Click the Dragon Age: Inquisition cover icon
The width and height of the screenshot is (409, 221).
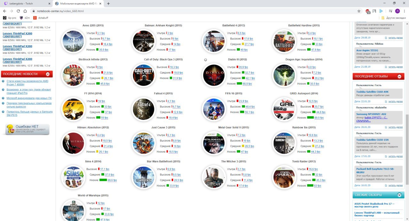tap(284, 75)
